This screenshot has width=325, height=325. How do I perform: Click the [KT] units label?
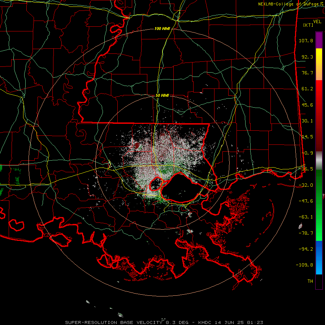click(x=308, y=25)
